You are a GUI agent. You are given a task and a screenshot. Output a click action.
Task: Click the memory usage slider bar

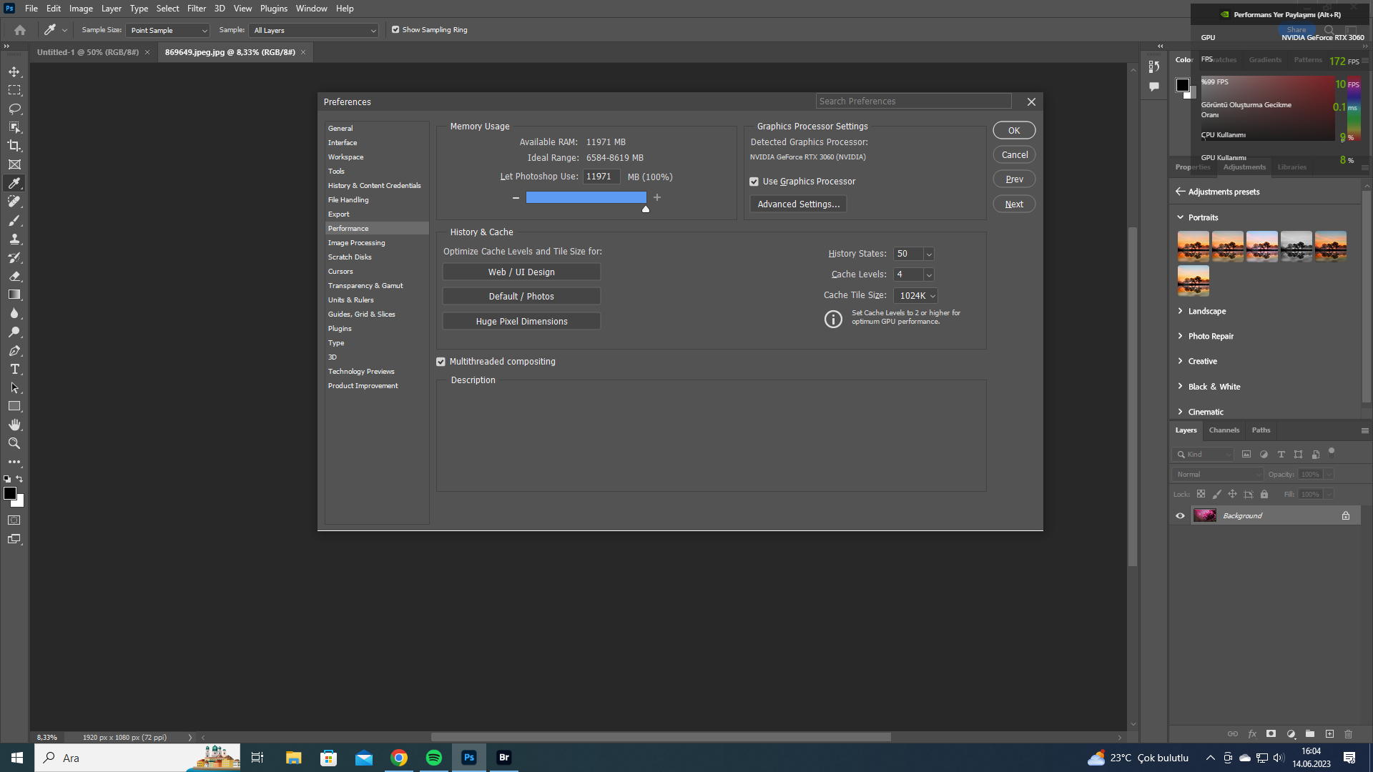[586, 197]
